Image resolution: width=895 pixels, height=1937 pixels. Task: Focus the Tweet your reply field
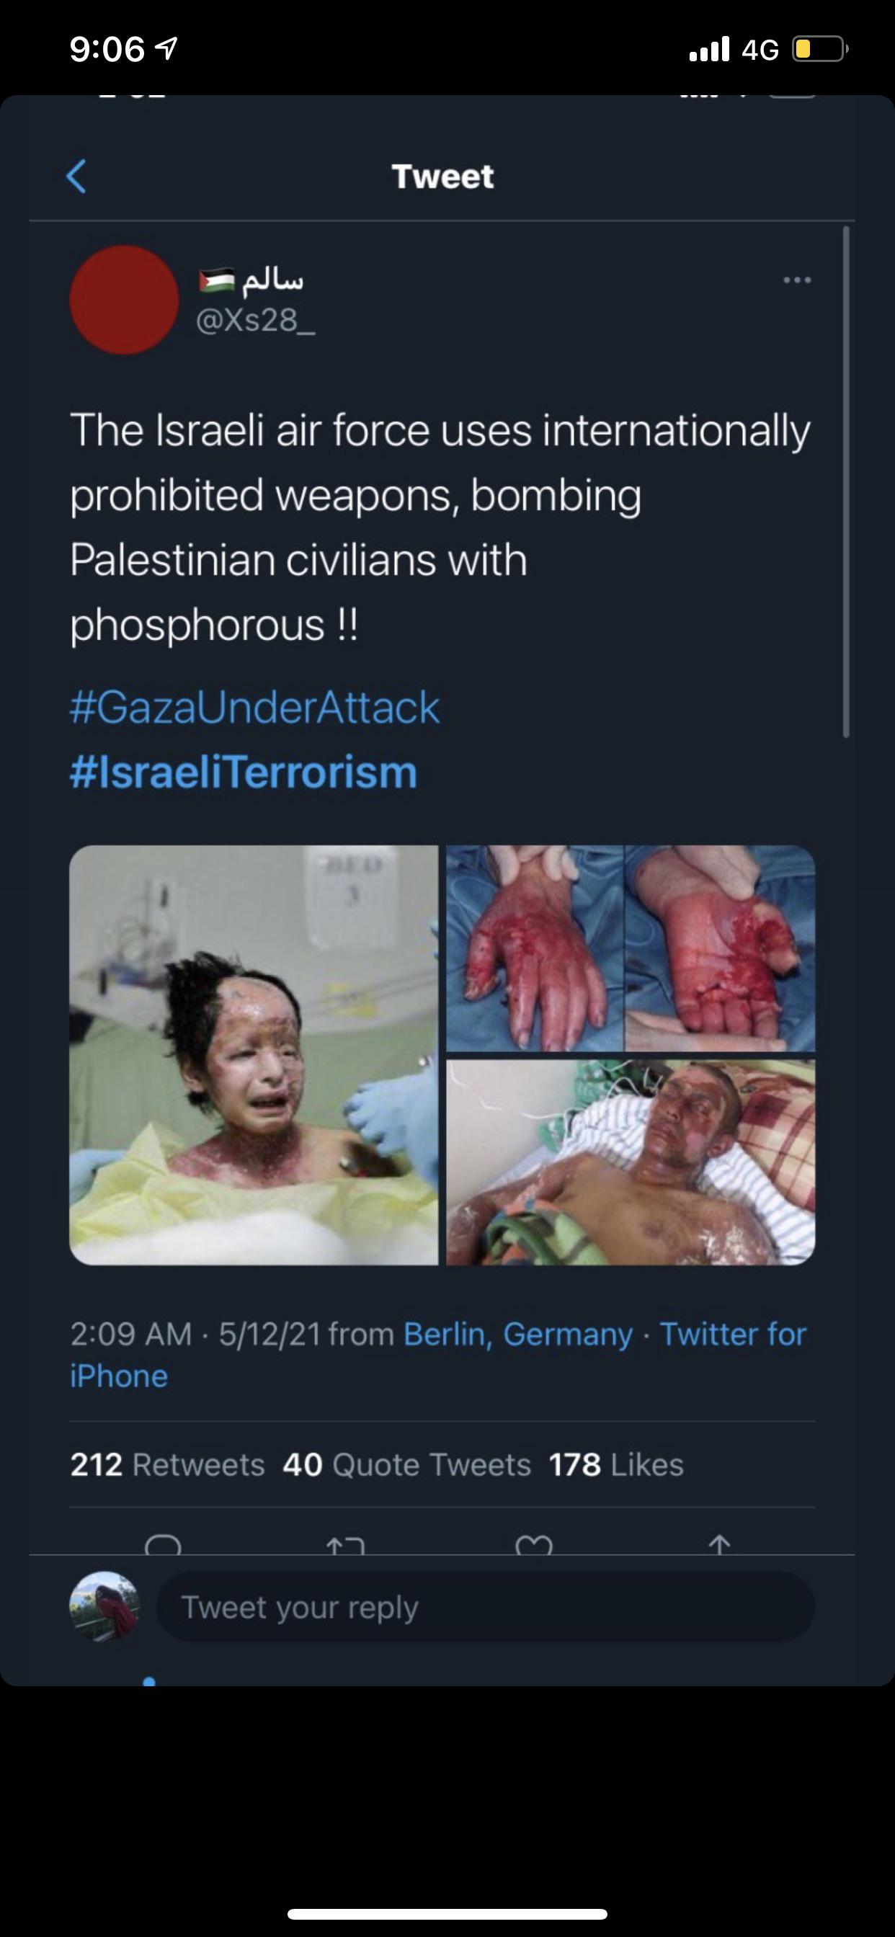(x=485, y=1607)
